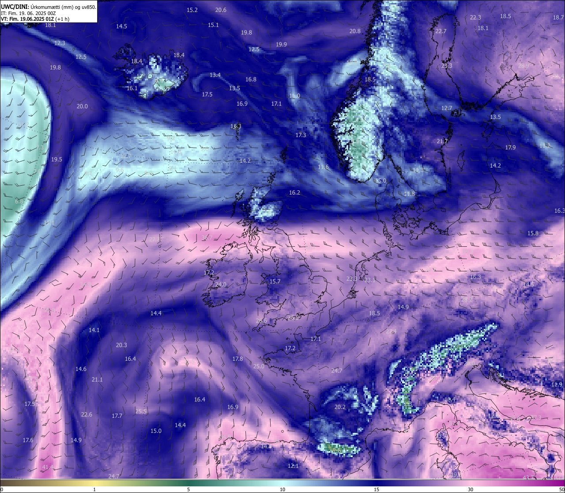The width and height of the screenshot is (565, 493).
Task: Click the IT: Fim. 19. 06. 2025 00Z line
Action: (x=28, y=13)
